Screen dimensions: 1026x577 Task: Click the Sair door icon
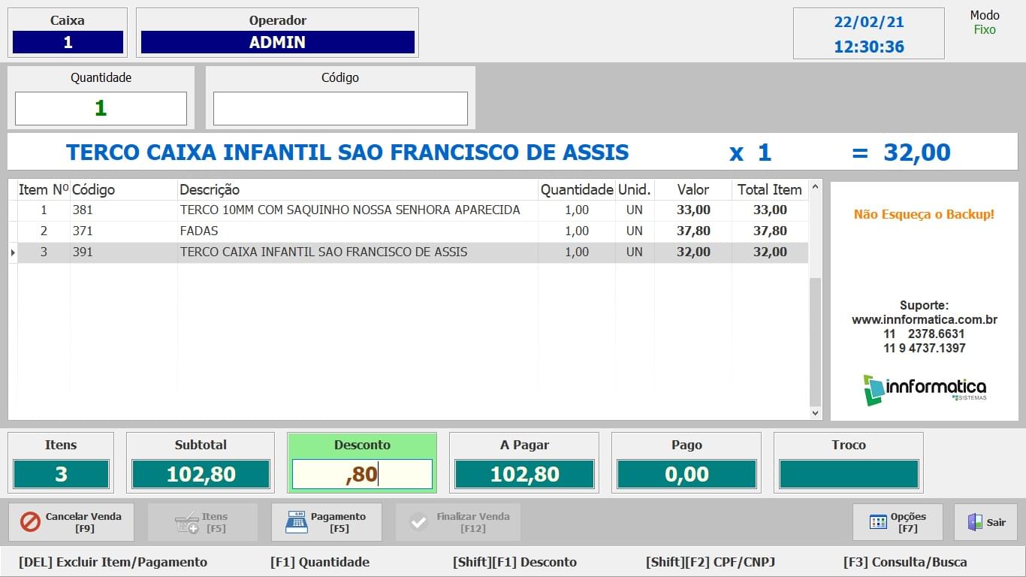[x=975, y=522]
